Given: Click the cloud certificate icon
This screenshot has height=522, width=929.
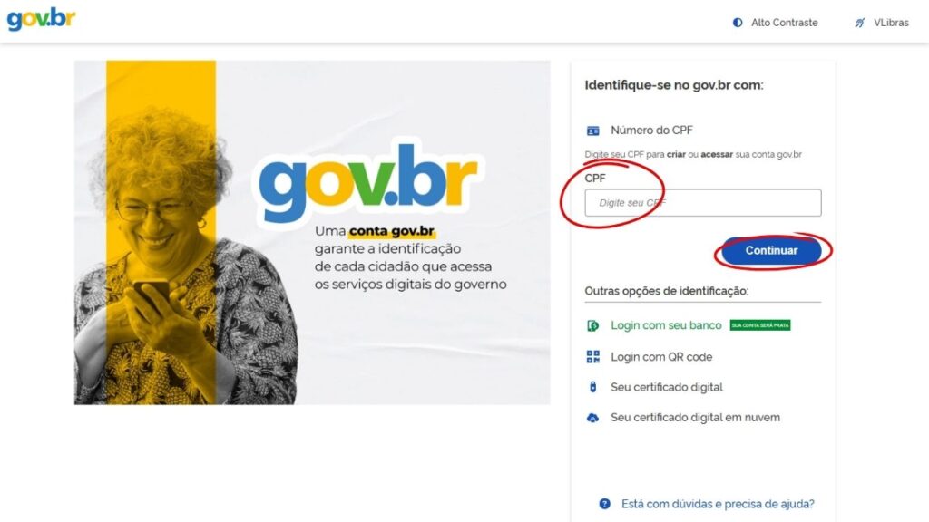Looking at the screenshot, I should pos(592,418).
